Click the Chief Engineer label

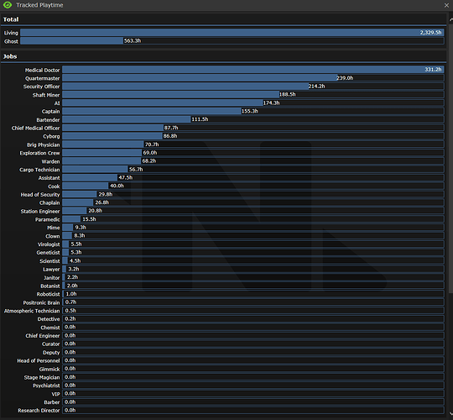pyautogui.click(x=43, y=335)
